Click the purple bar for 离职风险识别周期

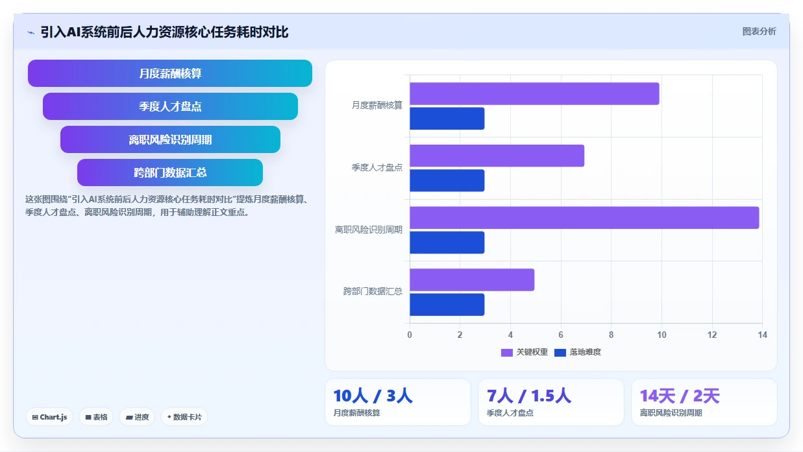click(x=584, y=218)
